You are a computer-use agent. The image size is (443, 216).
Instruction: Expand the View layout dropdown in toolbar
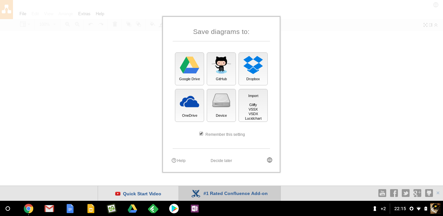(x=25, y=24)
